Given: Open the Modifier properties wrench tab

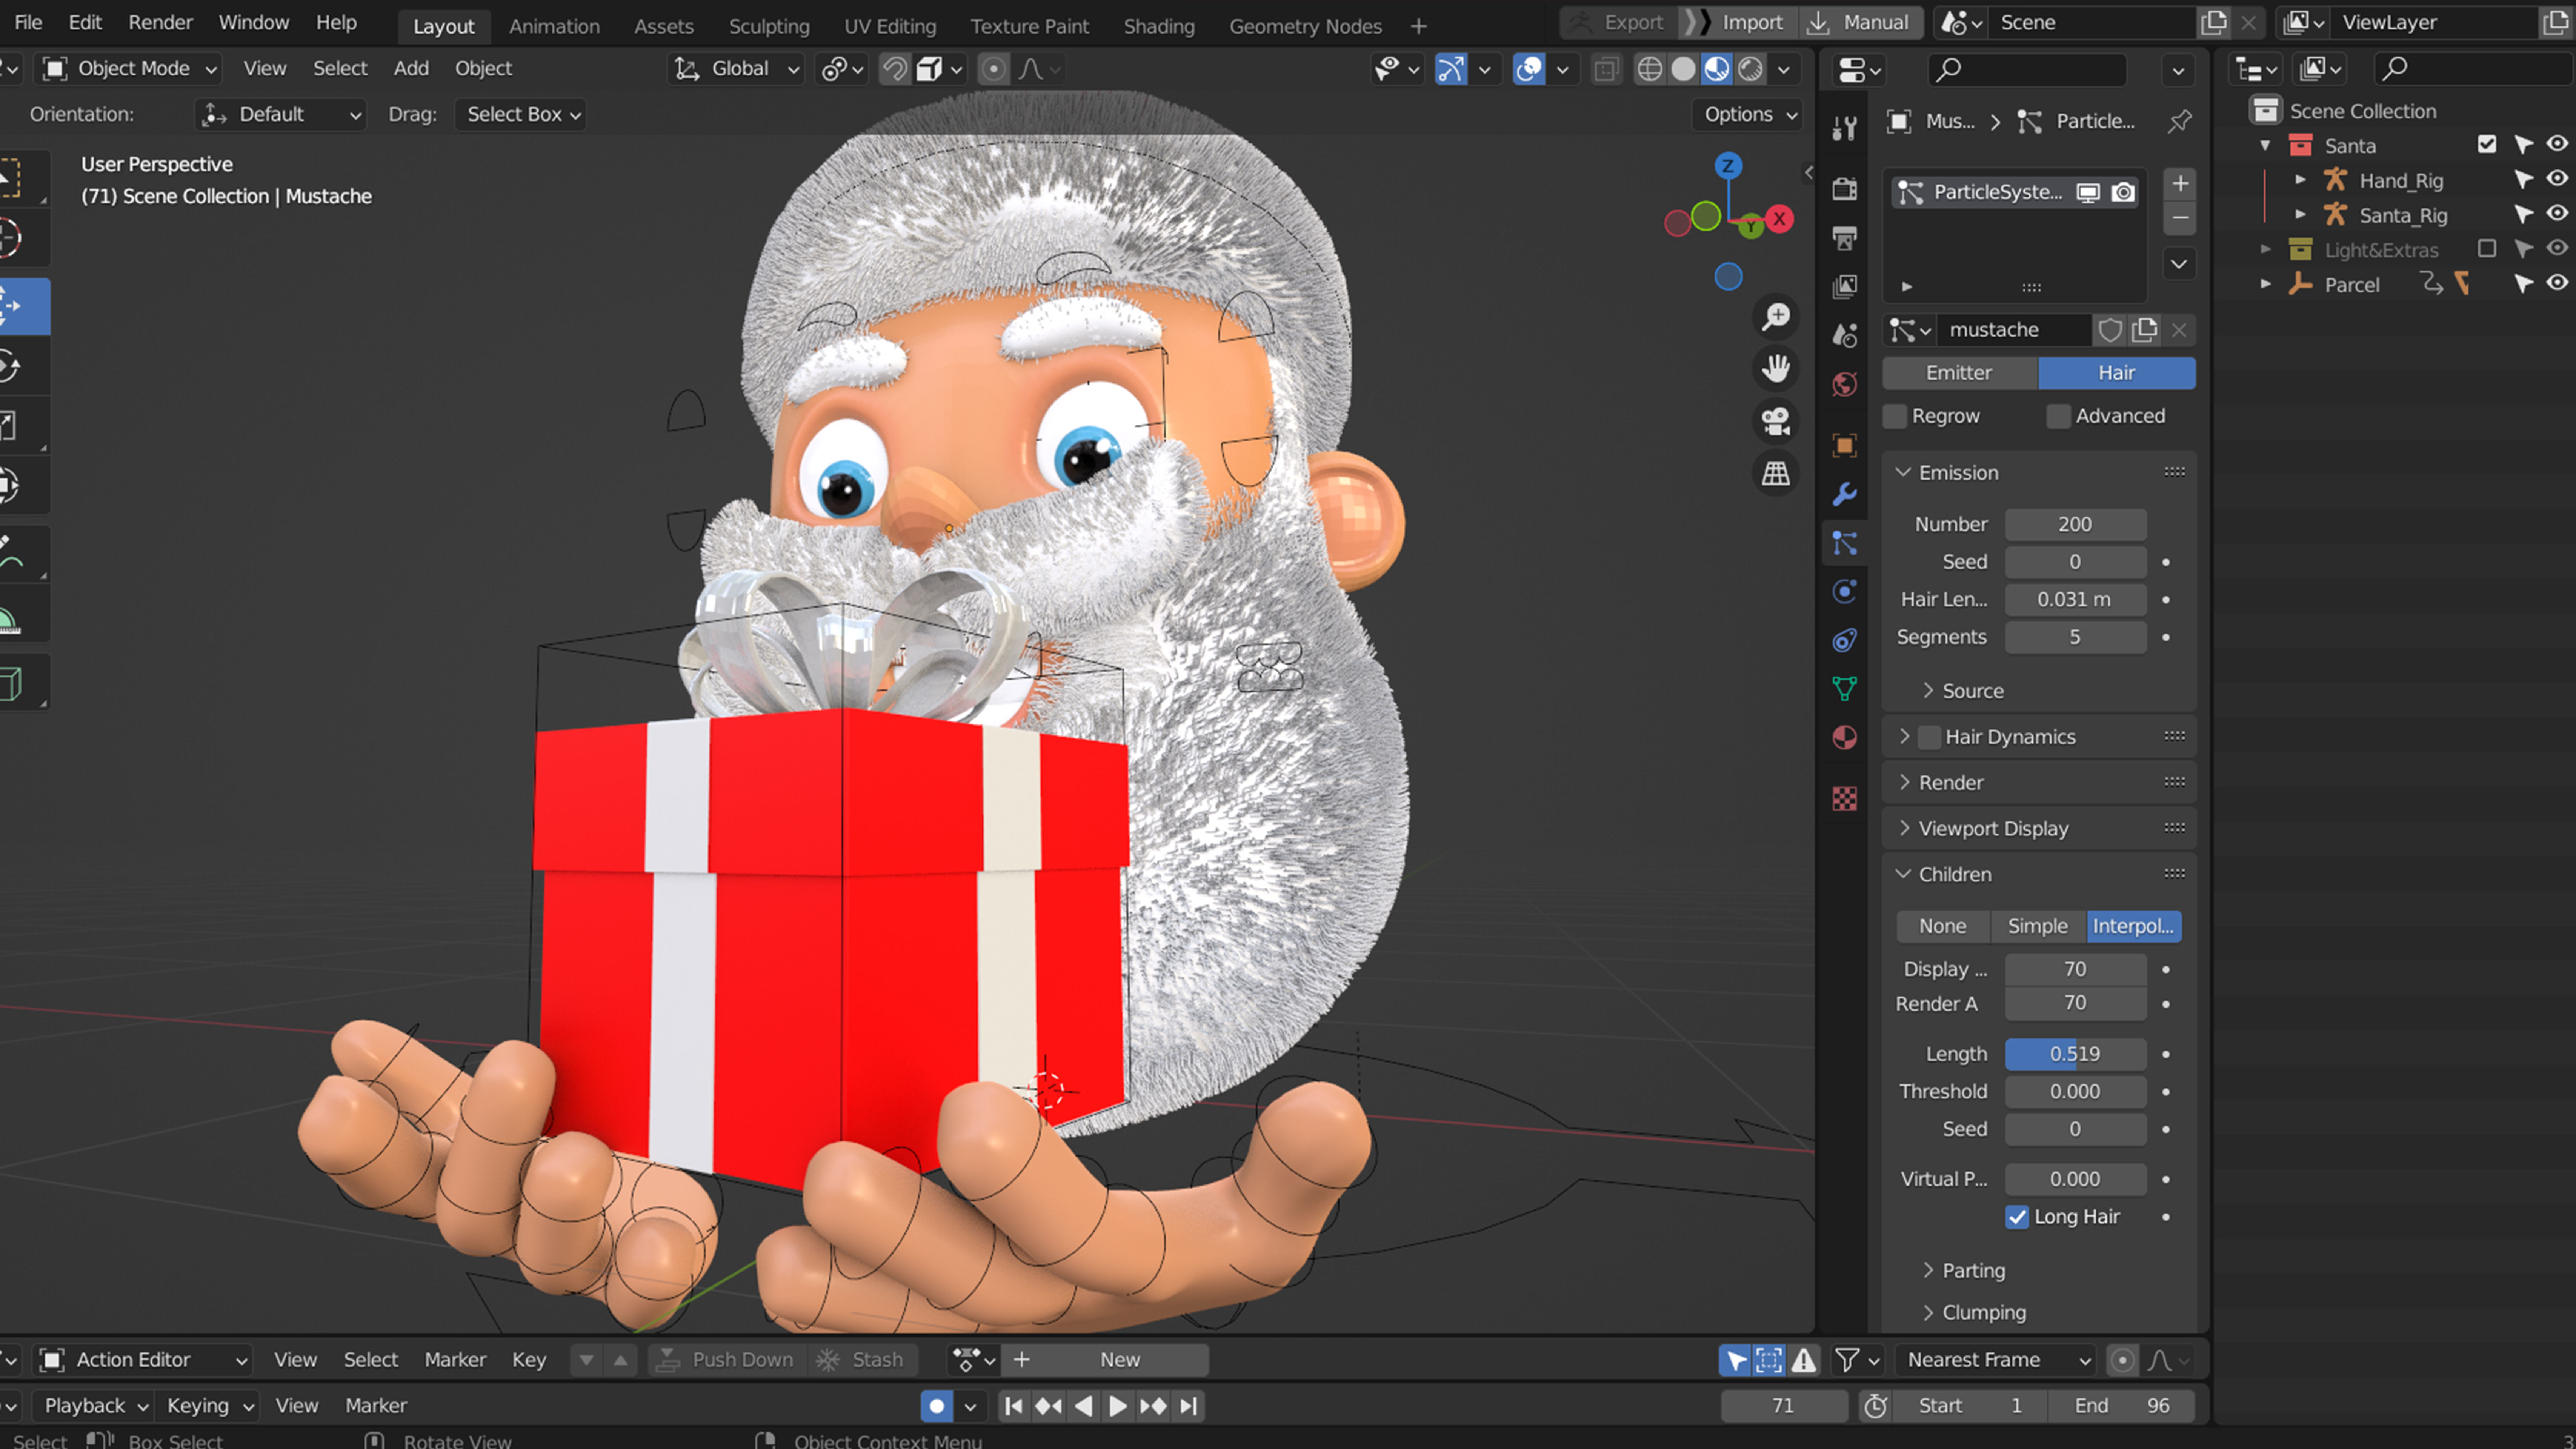Looking at the screenshot, I should click(x=1844, y=494).
